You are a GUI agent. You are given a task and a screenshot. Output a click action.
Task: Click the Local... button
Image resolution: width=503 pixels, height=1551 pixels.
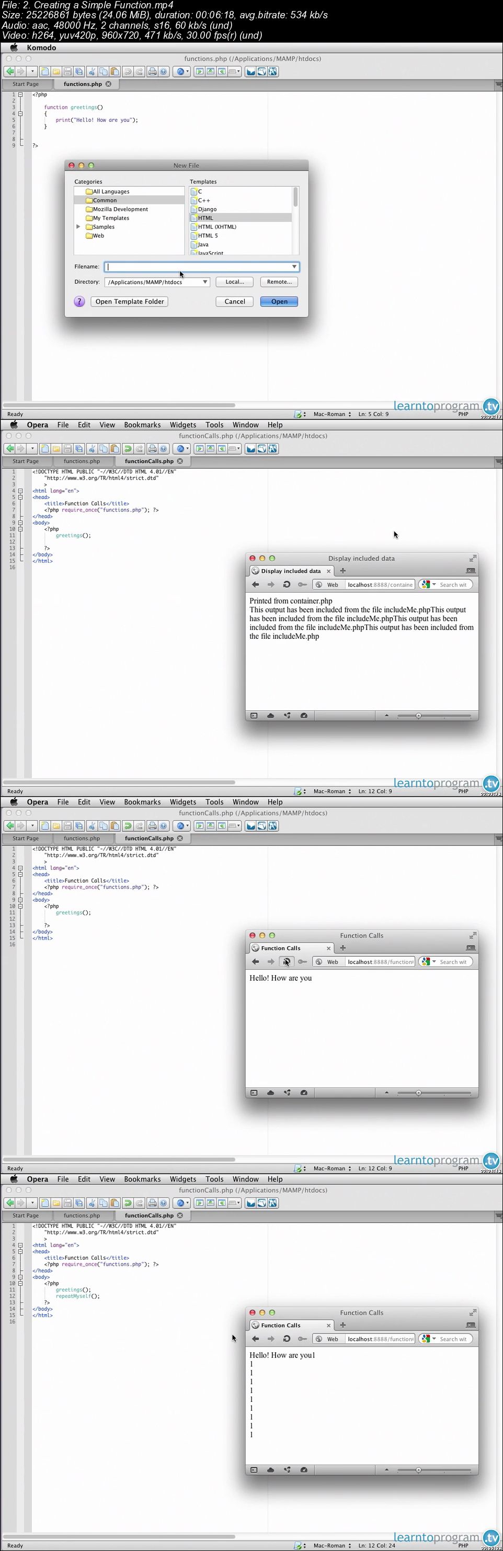click(x=235, y=282)
